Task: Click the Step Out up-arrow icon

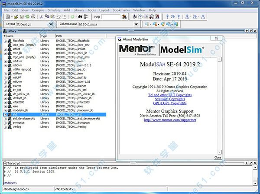Action: [x=179, y=16]
